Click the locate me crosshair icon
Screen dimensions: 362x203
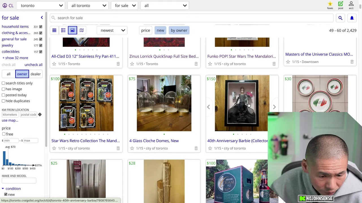coord(40,114)
